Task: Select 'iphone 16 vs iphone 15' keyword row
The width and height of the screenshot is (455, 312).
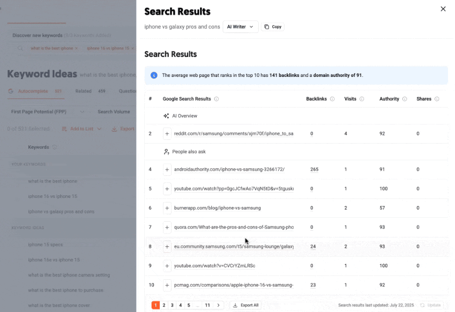Action: click(x=53, y=196)
